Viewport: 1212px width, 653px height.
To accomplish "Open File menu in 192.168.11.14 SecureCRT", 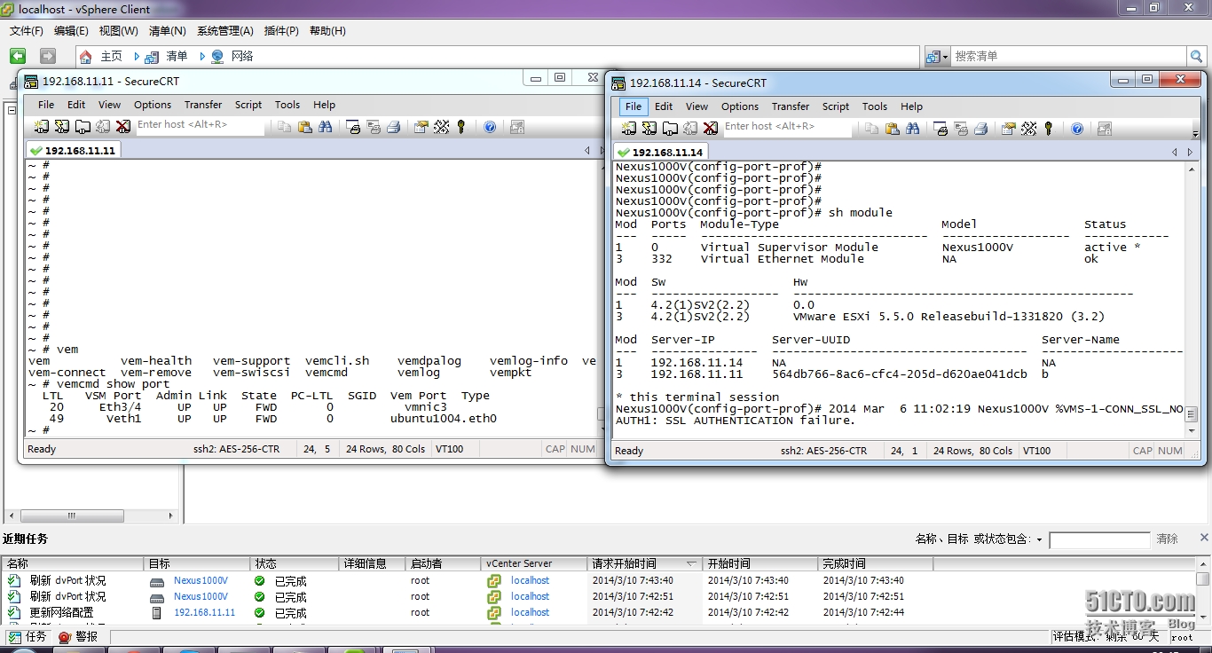I will point(634,106).
